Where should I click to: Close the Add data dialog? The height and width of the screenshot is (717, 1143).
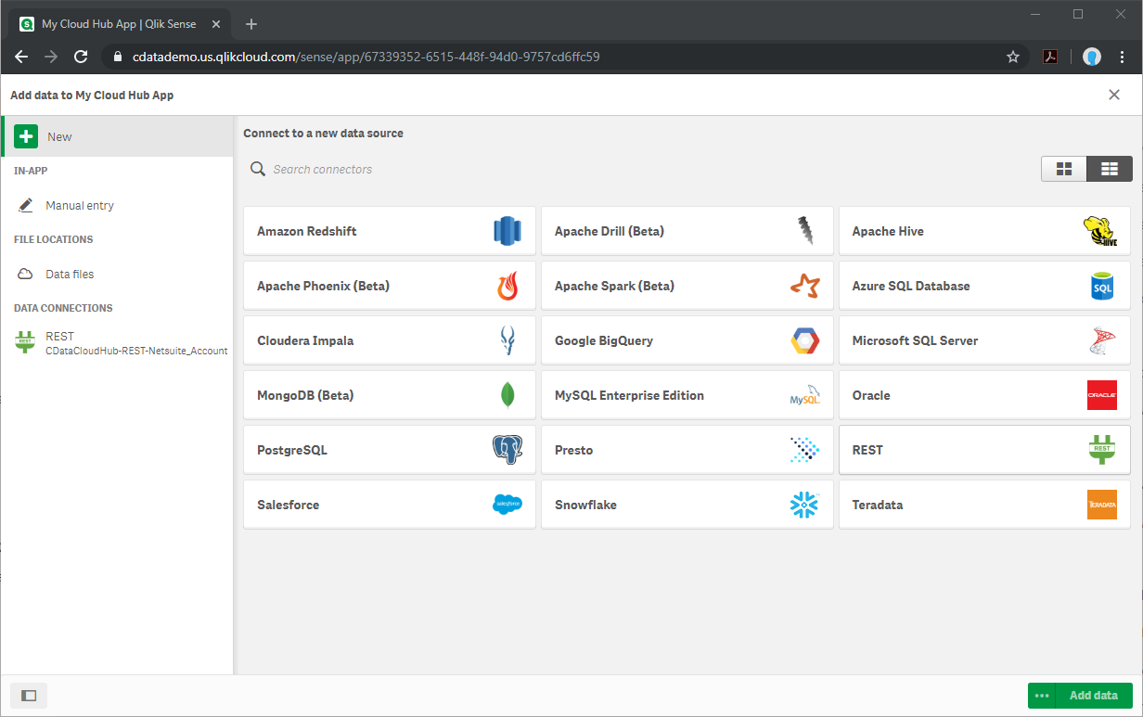[1114, 95]
